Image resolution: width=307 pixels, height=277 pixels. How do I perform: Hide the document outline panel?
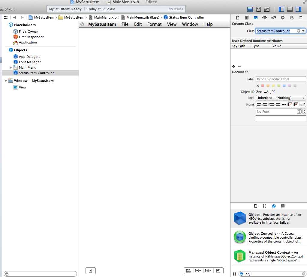[90, 270]
